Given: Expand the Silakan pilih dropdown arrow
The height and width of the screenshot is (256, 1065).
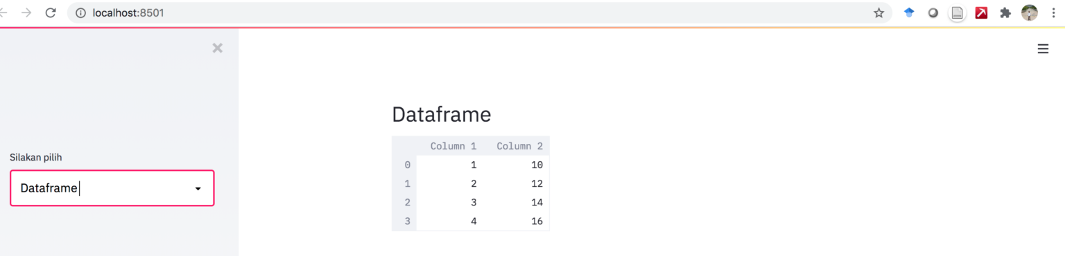Looking at the screenshot, I should click(198, 188).
